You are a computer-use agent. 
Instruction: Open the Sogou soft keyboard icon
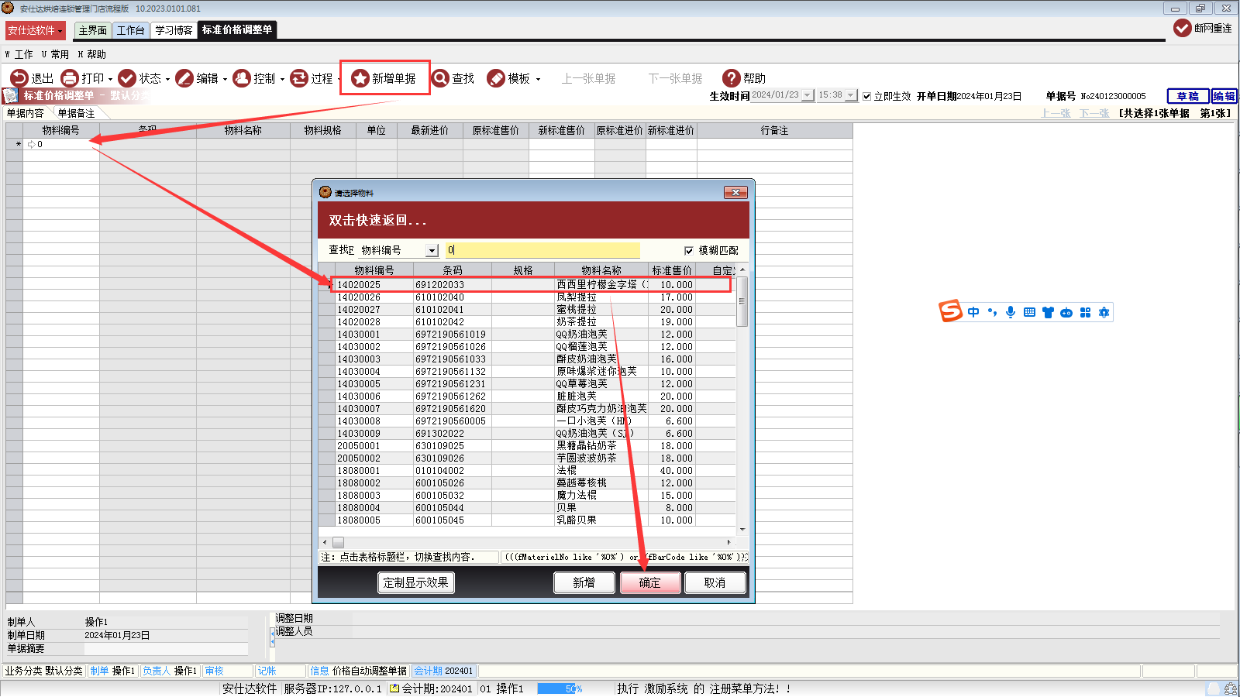click(x=1029, y=312)
